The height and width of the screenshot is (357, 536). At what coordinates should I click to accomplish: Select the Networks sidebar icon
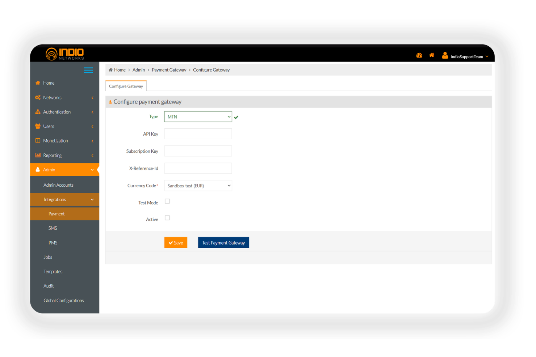pyautogui.click(x=38, y=97)
